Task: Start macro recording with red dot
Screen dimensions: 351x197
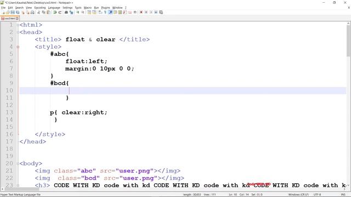Action: 141,12
